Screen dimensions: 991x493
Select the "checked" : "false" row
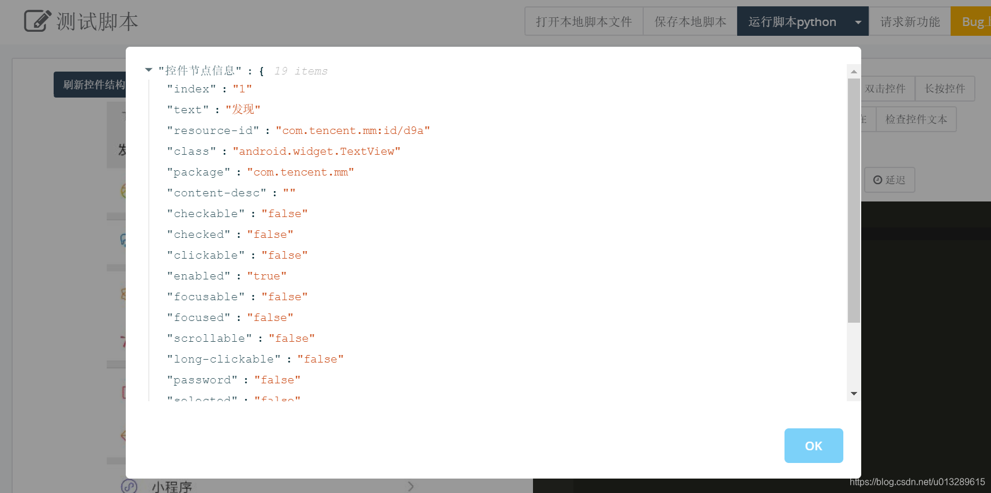click(230, 234)
